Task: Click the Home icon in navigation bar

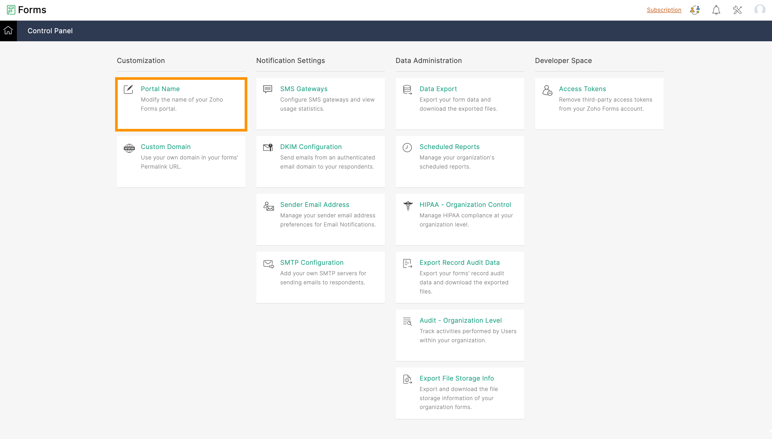Action: click(x=8, y=31)
